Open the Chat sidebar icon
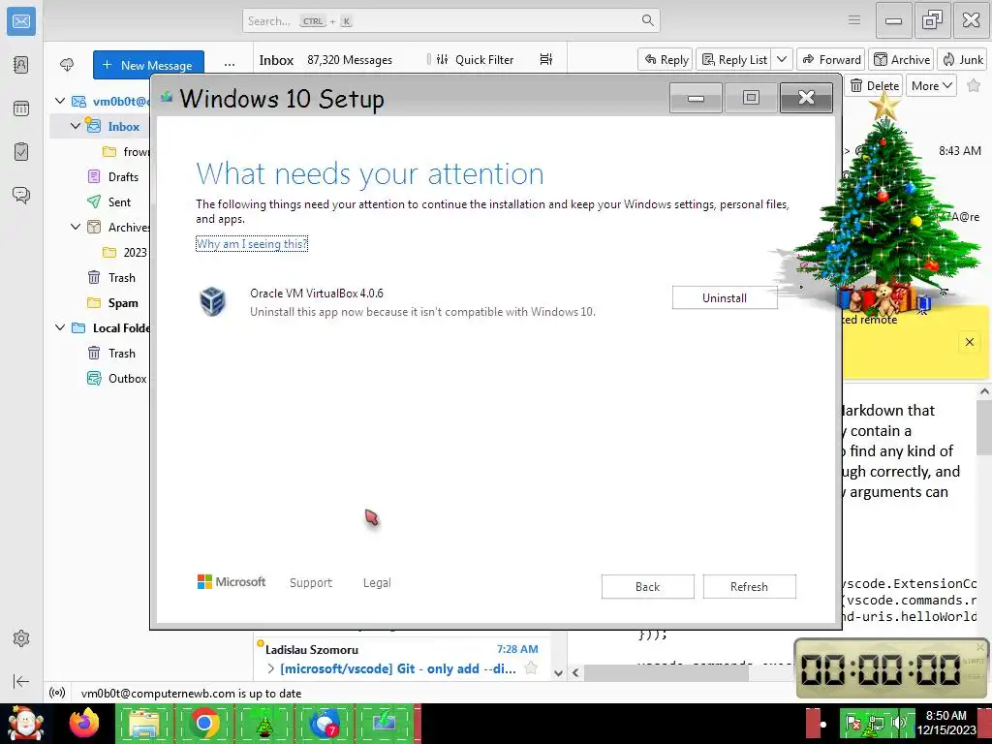992x744 pixels. 21,195
